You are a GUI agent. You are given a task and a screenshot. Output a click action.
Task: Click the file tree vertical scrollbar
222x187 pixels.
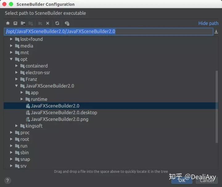[217, 107]
